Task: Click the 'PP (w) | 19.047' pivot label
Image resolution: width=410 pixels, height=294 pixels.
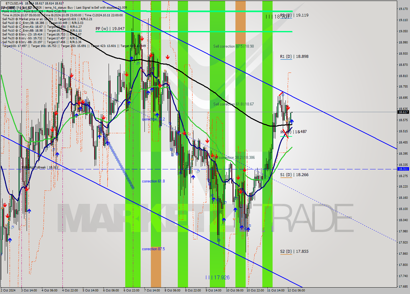Action: (110, 28)
